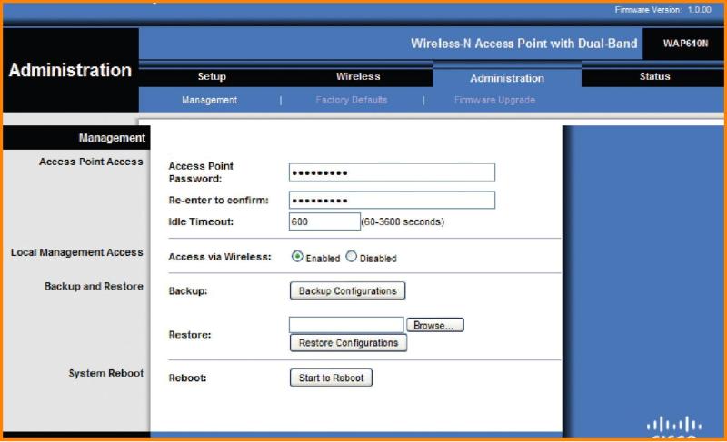
Task: Click Browse to choose restore file
Action: 435,325
